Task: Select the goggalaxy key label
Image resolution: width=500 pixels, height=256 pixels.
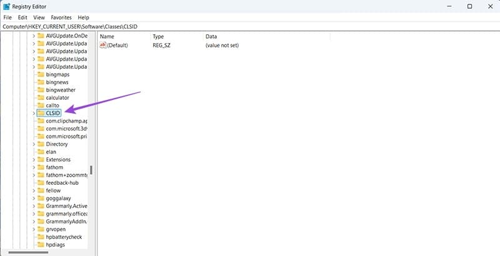Action: (58, 198)
